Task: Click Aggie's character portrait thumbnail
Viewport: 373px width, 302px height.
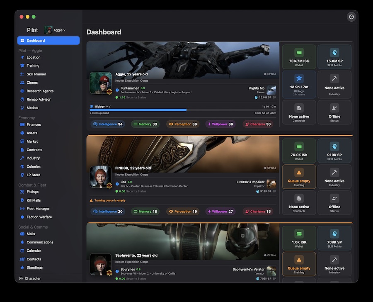Action: [x=101, y=83]
